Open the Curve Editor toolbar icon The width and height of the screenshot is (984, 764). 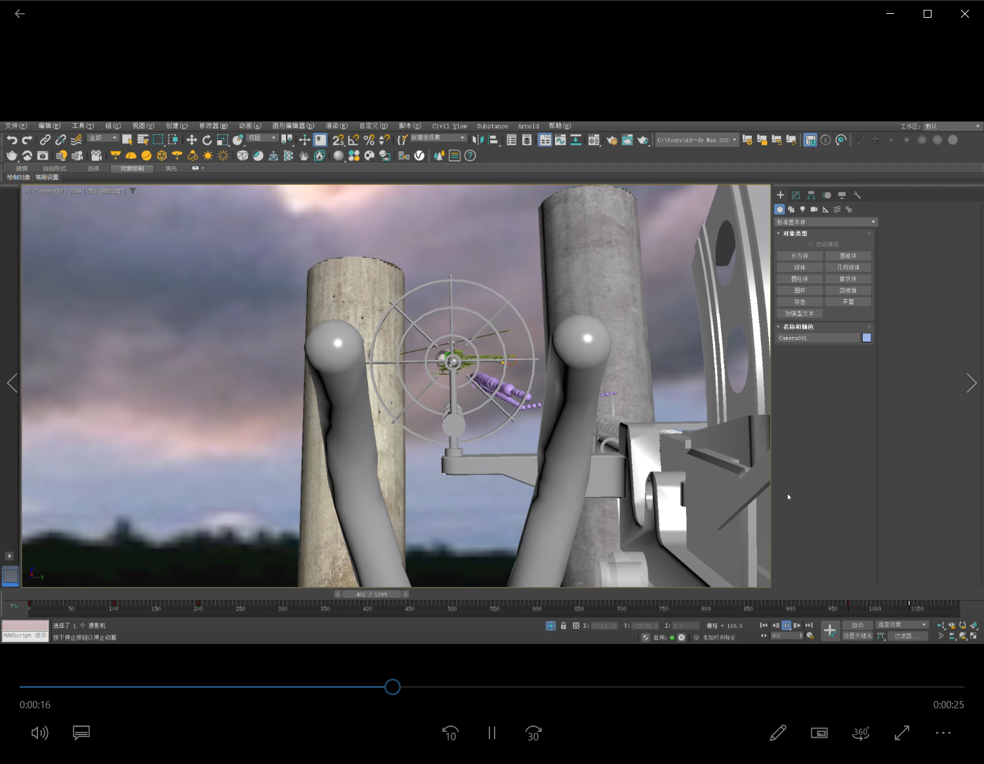coord(560,140)
